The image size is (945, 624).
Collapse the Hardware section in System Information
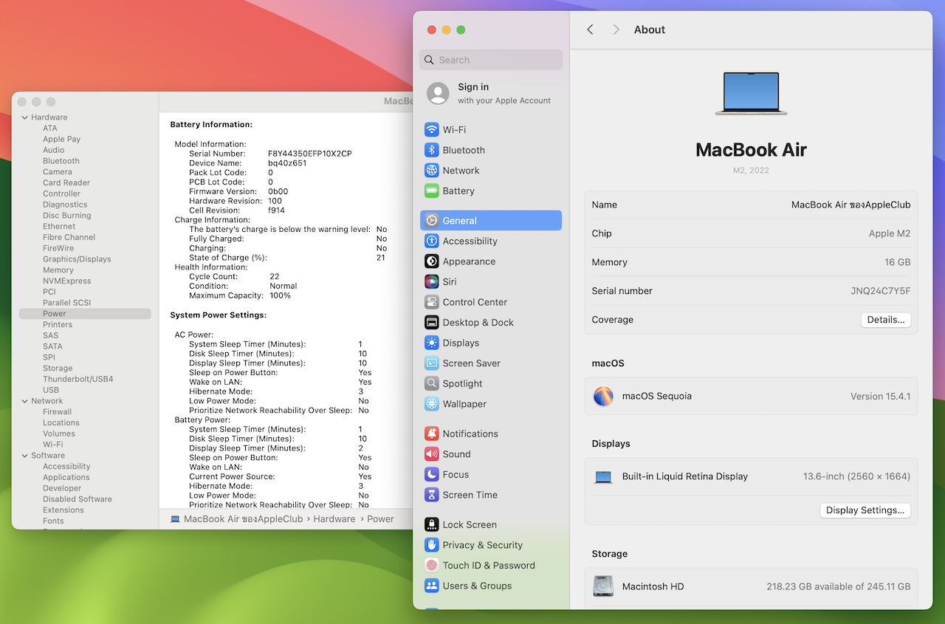coord(24,117)
